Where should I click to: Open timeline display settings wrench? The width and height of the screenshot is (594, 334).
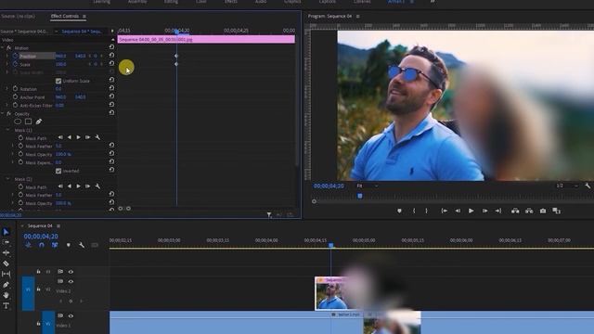[x=82, y=245]
